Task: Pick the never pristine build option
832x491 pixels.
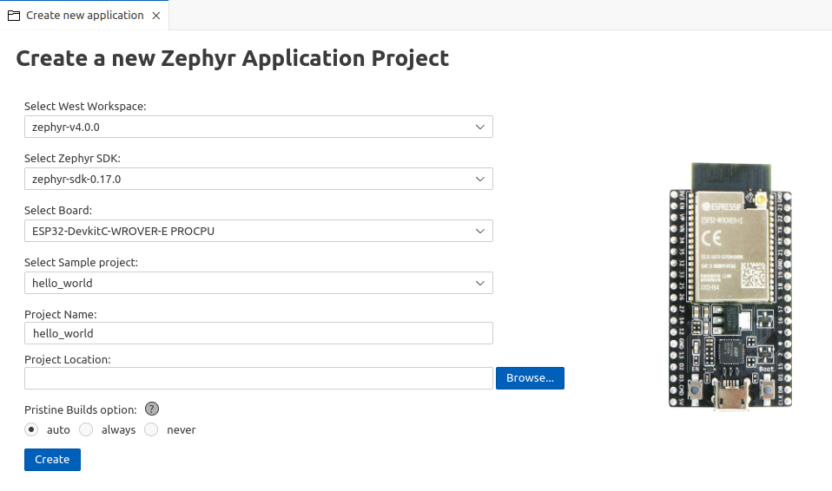Action: [151, 429]
